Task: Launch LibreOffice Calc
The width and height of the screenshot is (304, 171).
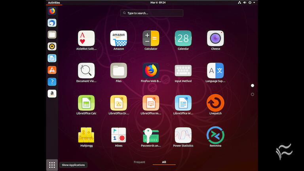Action: click(x=86, y=103)
